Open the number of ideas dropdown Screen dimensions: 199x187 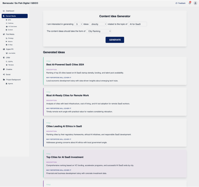coord(79,24)
